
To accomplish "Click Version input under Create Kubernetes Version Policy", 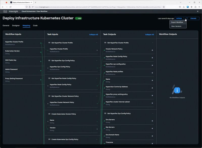I will 72,129.
